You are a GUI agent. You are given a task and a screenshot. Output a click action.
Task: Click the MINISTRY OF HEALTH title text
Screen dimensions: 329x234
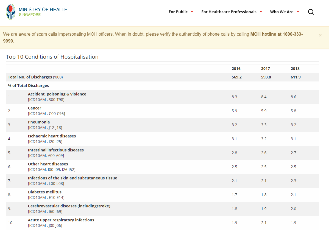[43, 9]
